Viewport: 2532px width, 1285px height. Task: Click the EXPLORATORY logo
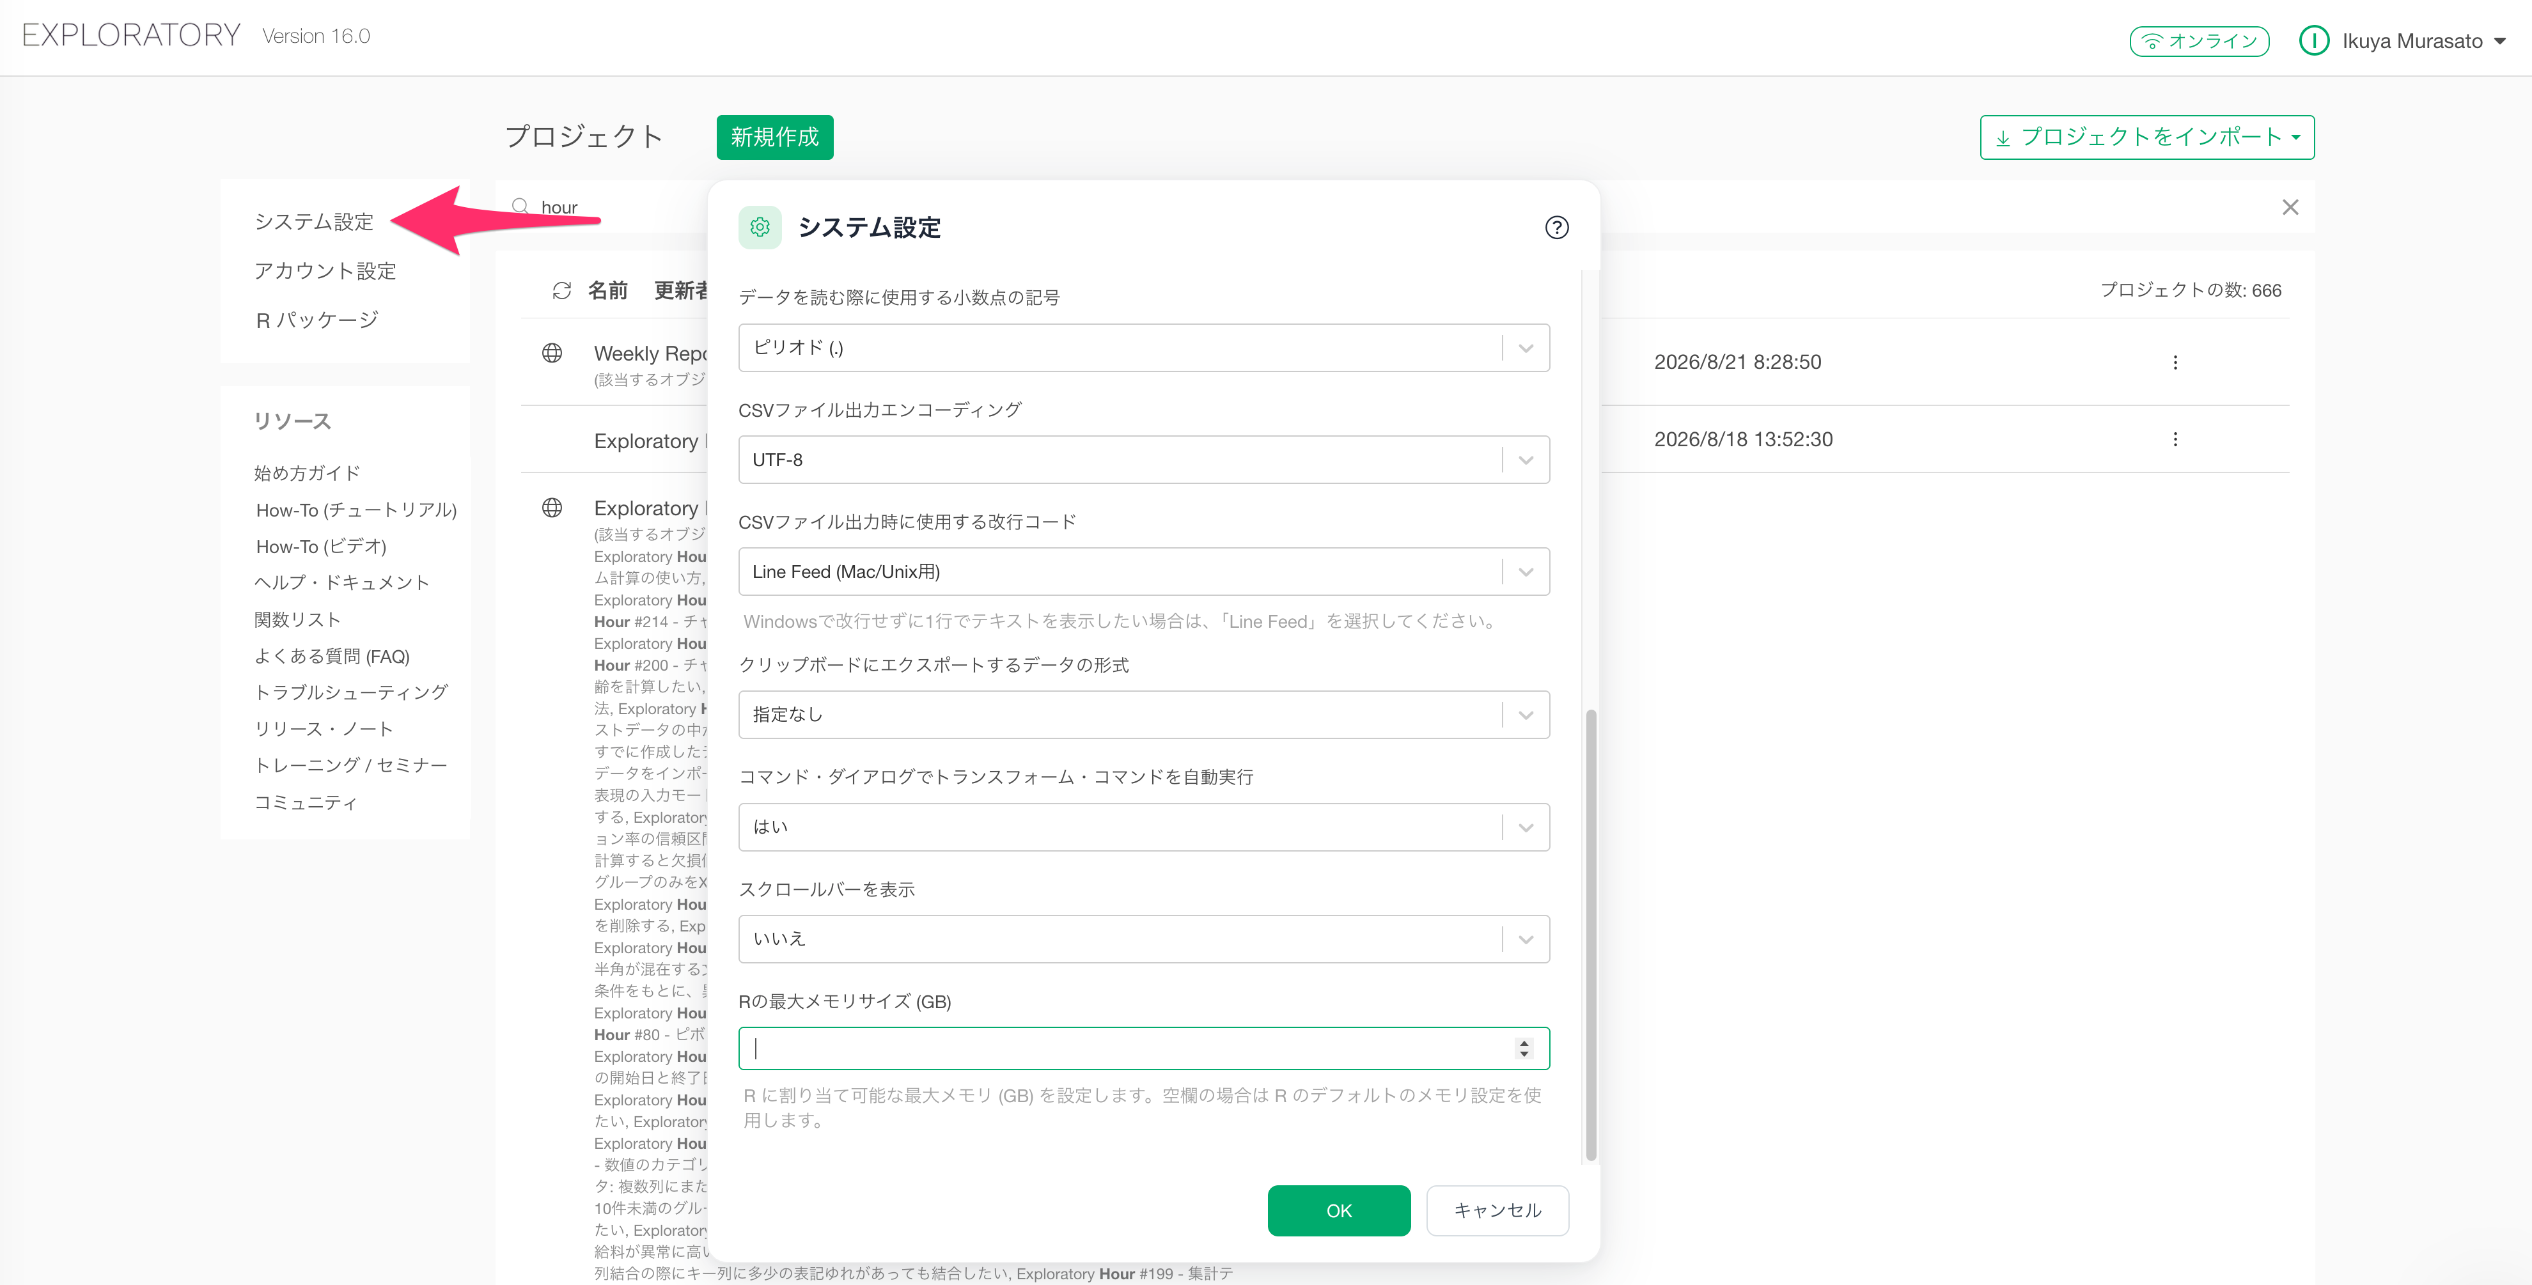click(130, 35)
